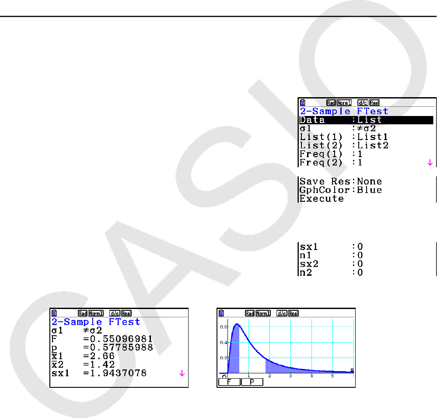Image resolution: width=437 pixels, height=418 pixels.
Task: Click the P button under the graph
Action: [252, 382]
